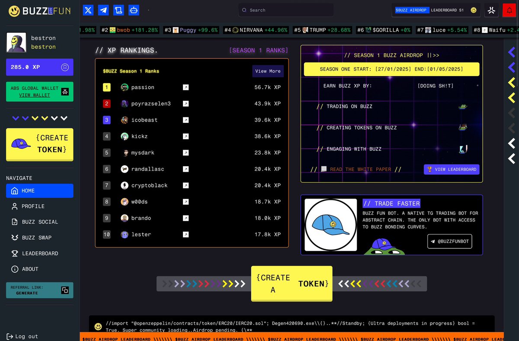
Task: Click READ THE WHITE PAPER link
Action: click(361, 169)
